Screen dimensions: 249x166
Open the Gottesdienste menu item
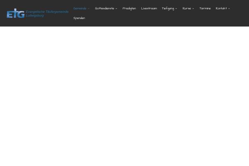pyautogui.click(x=105, y=8)
